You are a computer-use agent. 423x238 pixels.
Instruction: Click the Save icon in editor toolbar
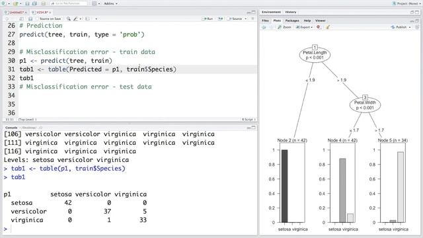[x=30, y=19]
